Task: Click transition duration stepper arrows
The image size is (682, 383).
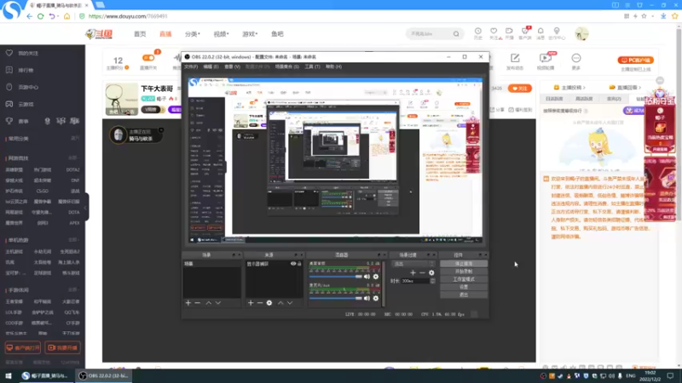Action: pyautogui.click(x=432, y=281)
